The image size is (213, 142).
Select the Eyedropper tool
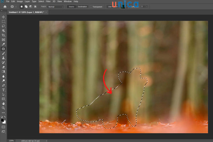[4, 44]
